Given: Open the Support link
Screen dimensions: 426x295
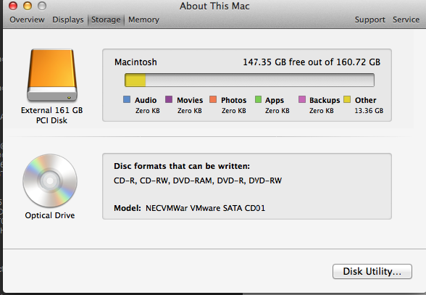Looking at the screenshot, I should click(370, 20).
